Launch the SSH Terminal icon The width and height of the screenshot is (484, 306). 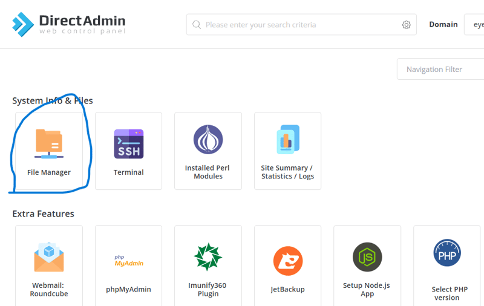coord(129,144)
